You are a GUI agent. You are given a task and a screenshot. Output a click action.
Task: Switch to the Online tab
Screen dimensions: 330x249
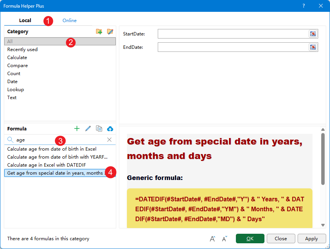point(69,21)
